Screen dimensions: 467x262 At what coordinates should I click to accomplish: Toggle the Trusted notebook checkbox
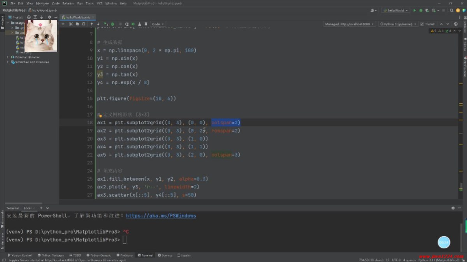pyautogui.click(x=422, y=24)
